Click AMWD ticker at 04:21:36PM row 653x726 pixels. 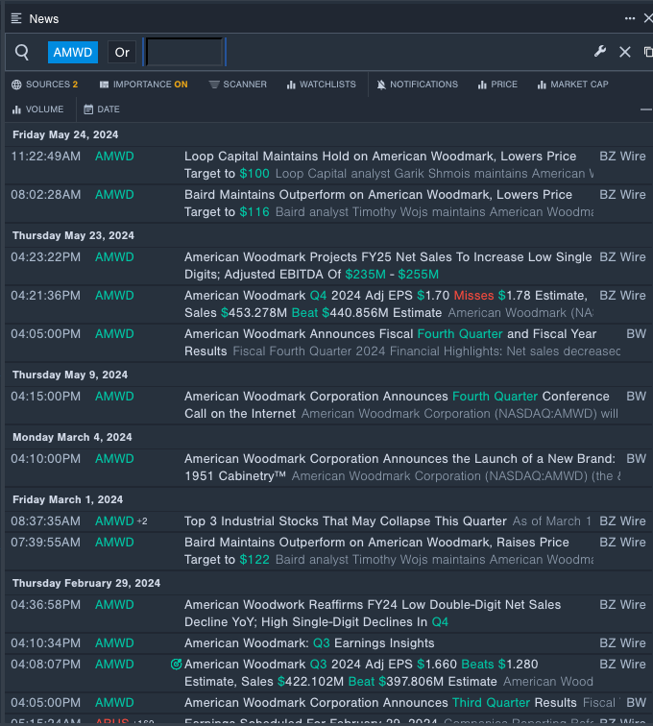coord(114,296)
